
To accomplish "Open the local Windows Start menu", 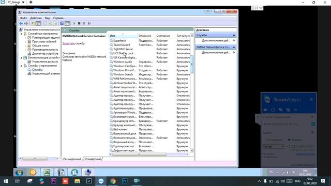I will coord(6,181).
